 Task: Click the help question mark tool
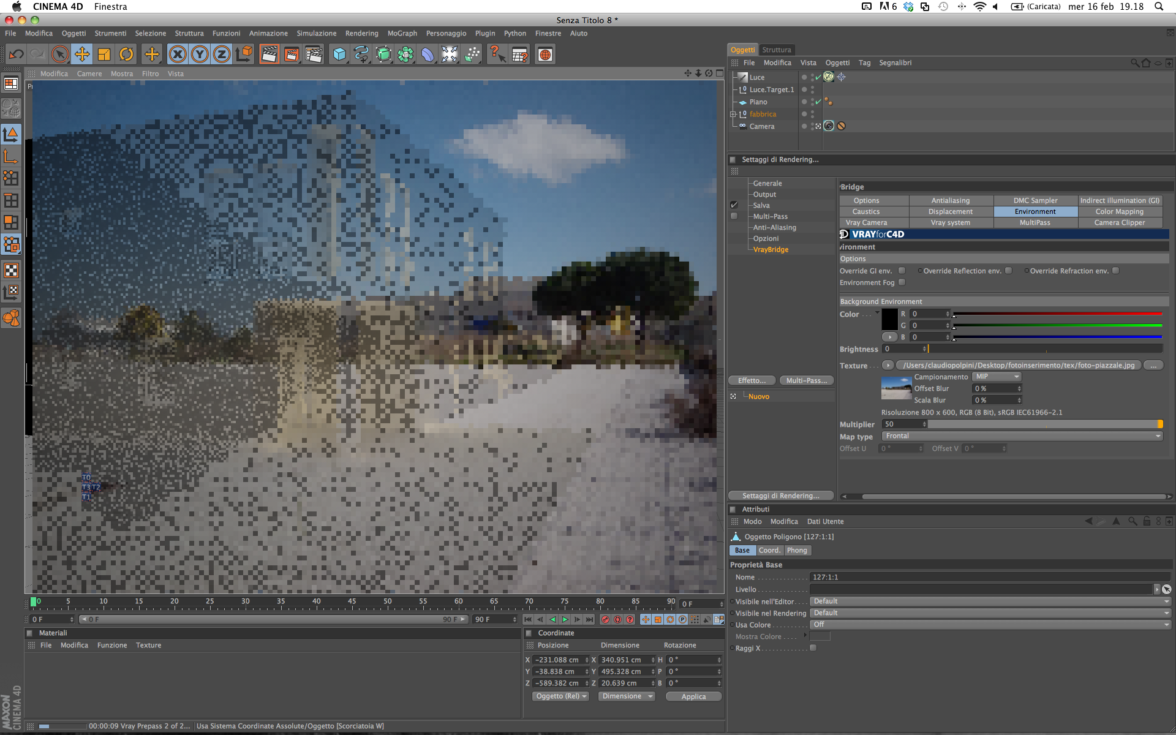tap(497, 55)
